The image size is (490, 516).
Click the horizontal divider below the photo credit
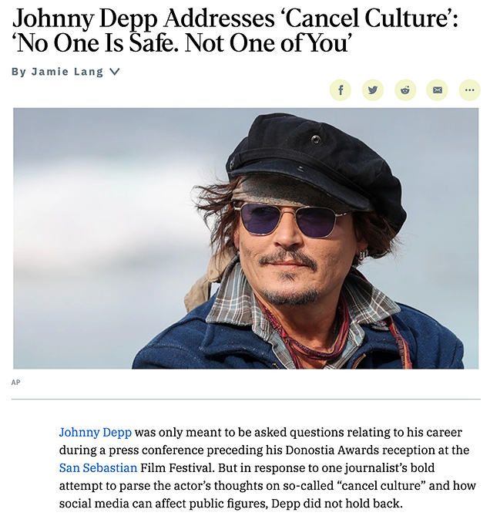pos(246,400)
